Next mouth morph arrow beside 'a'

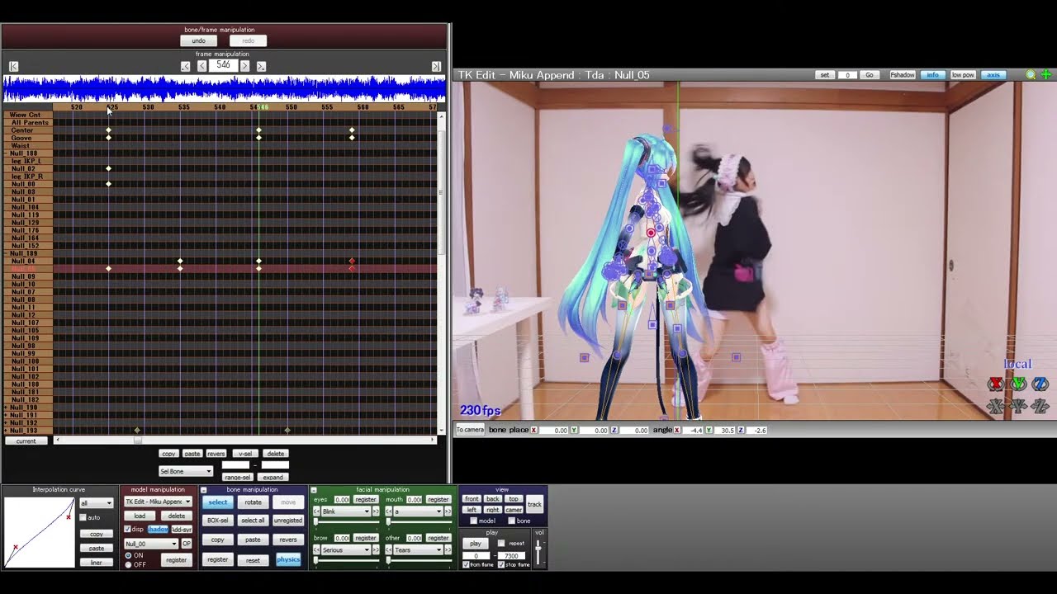[x=447, y=511]
